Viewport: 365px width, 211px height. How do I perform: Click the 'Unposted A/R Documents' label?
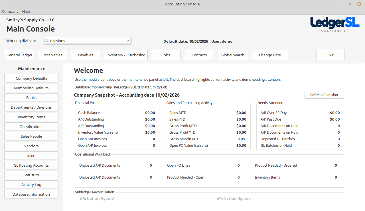coord(100,166)
